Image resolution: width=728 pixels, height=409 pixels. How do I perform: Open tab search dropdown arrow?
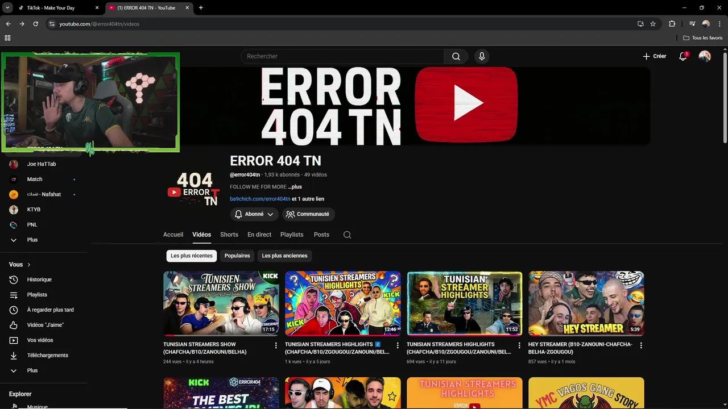[7, 8]
